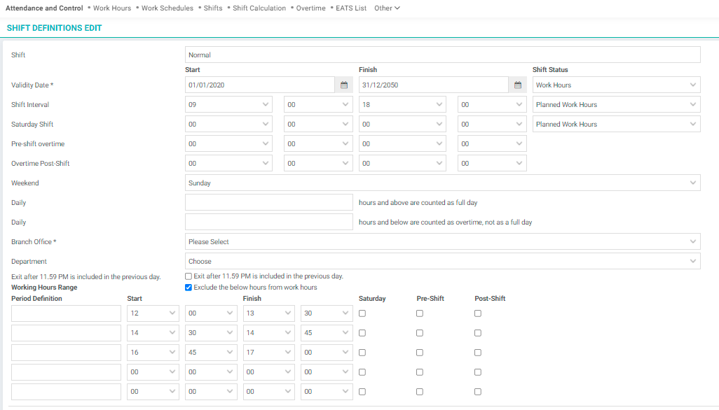Check Exit after 11.59 PM checkbox
This screenshot has height=410, width=719.
click(189, 276)
